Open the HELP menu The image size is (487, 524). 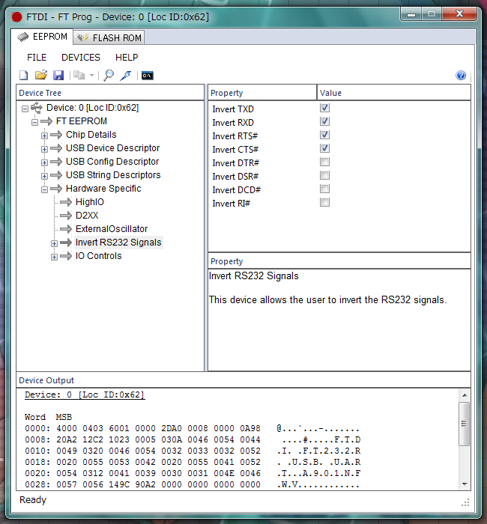click(127, 58)
